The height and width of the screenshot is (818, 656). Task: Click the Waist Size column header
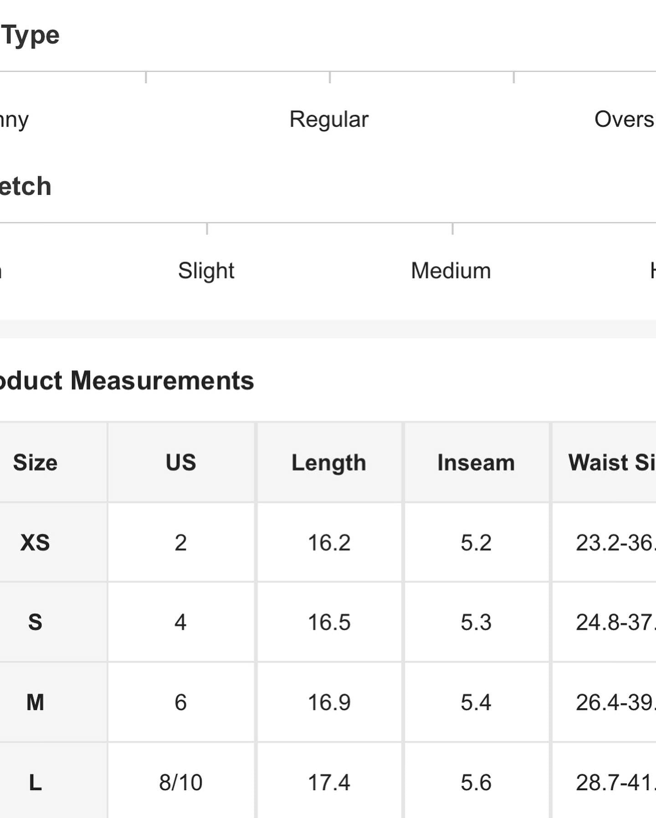coord(611,463)
